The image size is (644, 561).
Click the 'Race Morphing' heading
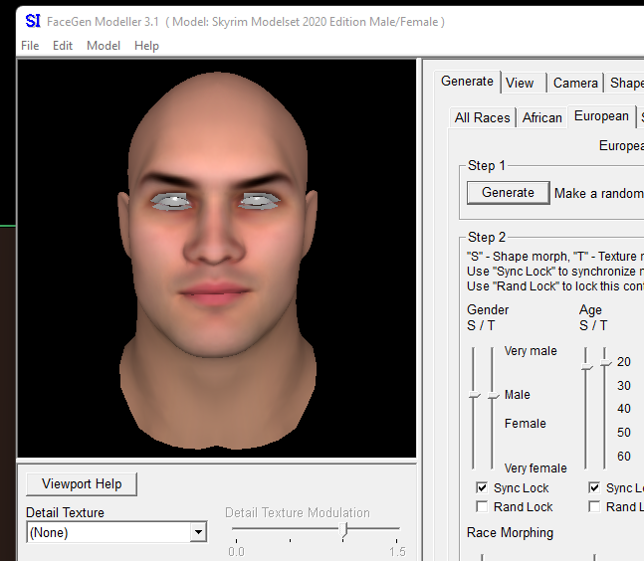[510, 533]
